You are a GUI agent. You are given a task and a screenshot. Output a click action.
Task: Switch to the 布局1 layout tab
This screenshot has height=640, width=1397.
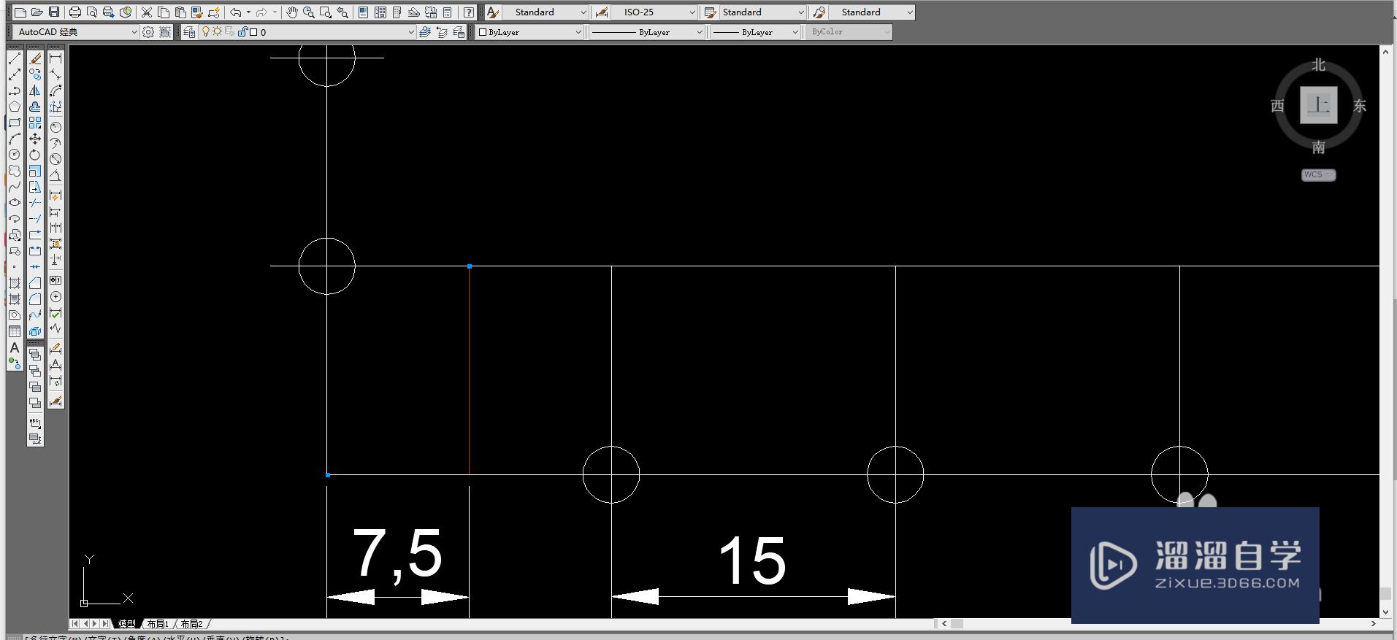click(x=158, y=624)
